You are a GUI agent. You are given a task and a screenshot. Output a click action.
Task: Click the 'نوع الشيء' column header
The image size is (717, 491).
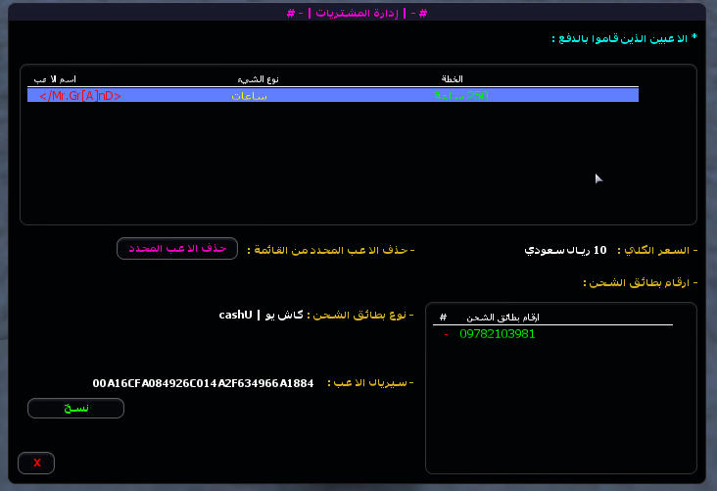tap(258, 78)
